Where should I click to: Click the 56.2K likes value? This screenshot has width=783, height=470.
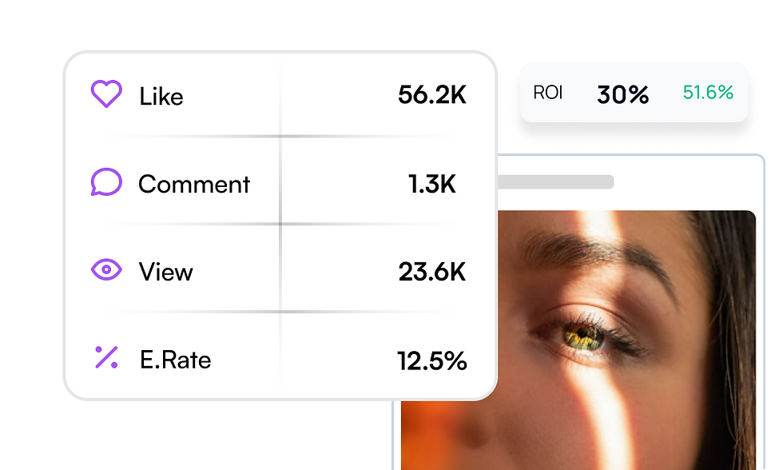(x=431, y=95)
